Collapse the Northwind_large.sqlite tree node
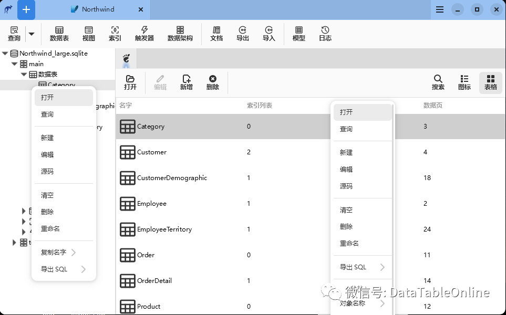This screenshot has width=506, height=315. [5, 53]
